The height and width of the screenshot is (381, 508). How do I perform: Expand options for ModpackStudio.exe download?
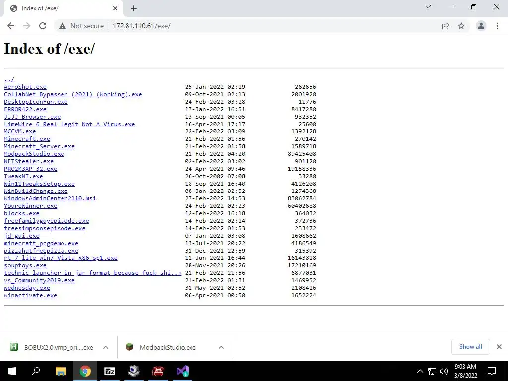tap(221, 347)
